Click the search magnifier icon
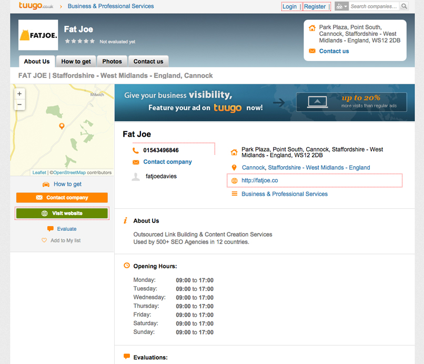The image size is (424, 364). [403, 6]
